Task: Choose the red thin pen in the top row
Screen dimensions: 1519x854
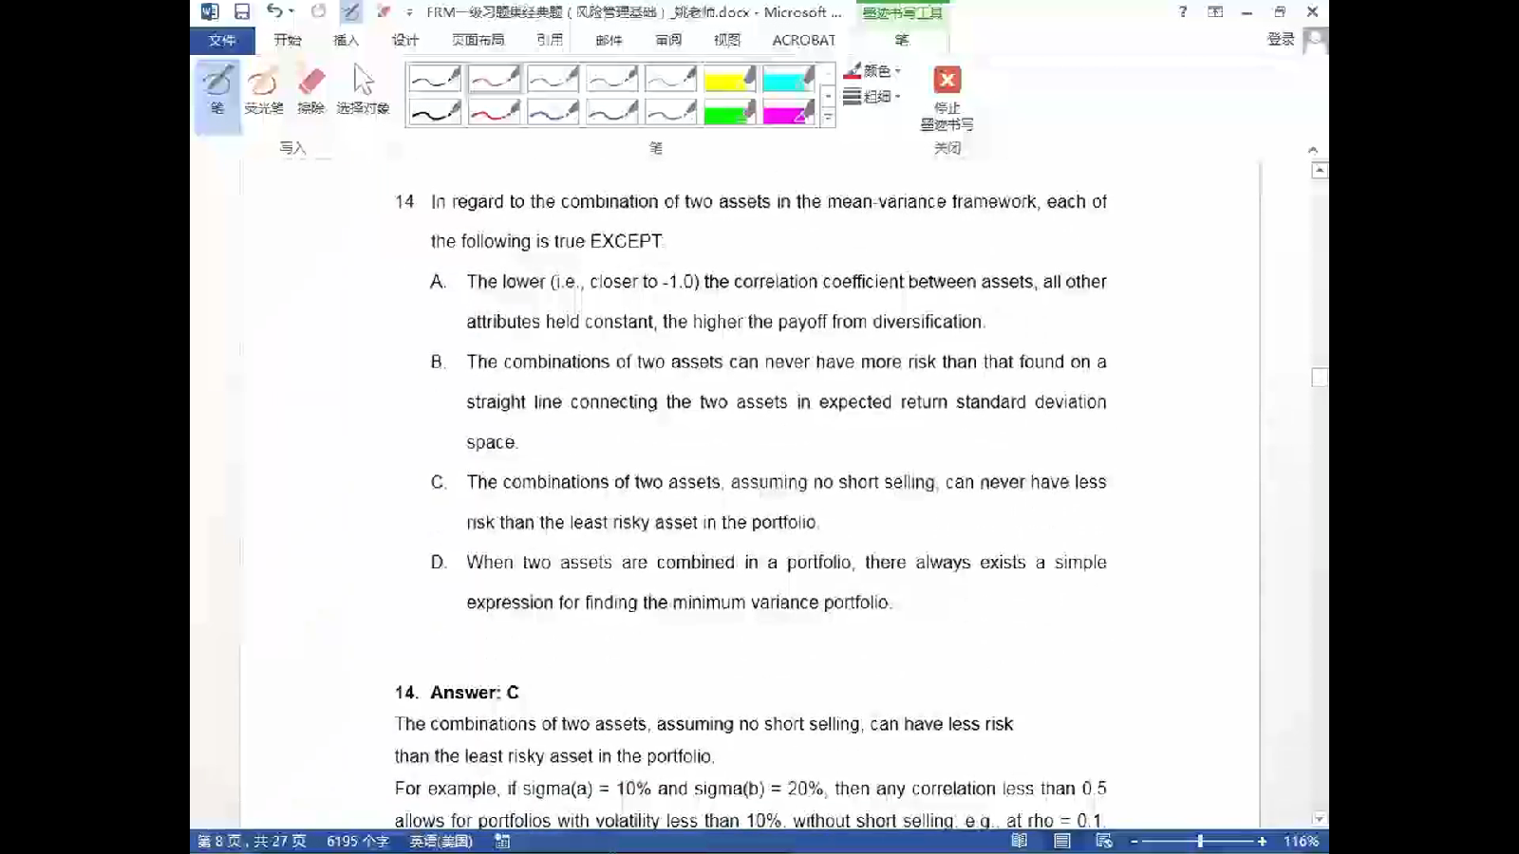Action: click(x=495, y=78)
